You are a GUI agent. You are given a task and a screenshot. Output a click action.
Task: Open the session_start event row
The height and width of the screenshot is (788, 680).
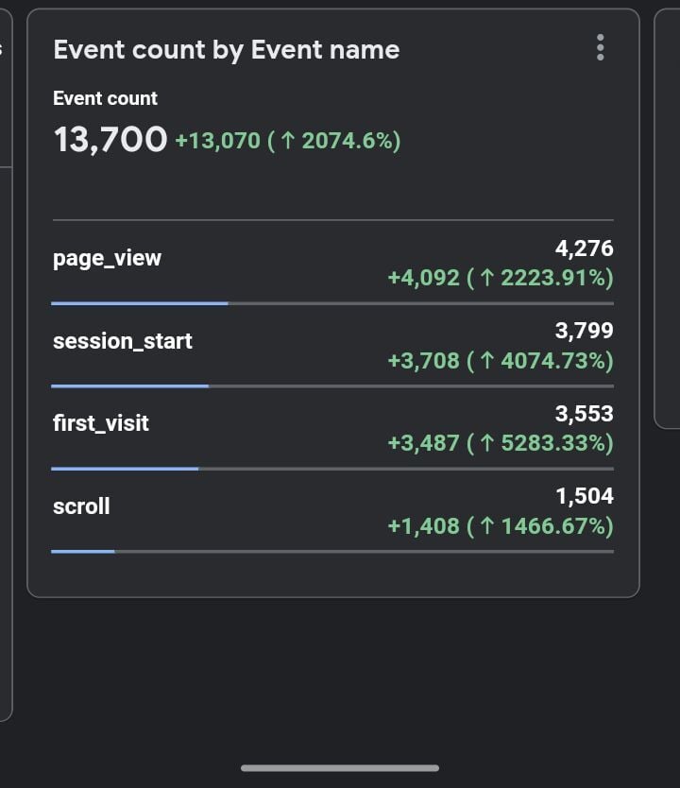coord(123,341)
